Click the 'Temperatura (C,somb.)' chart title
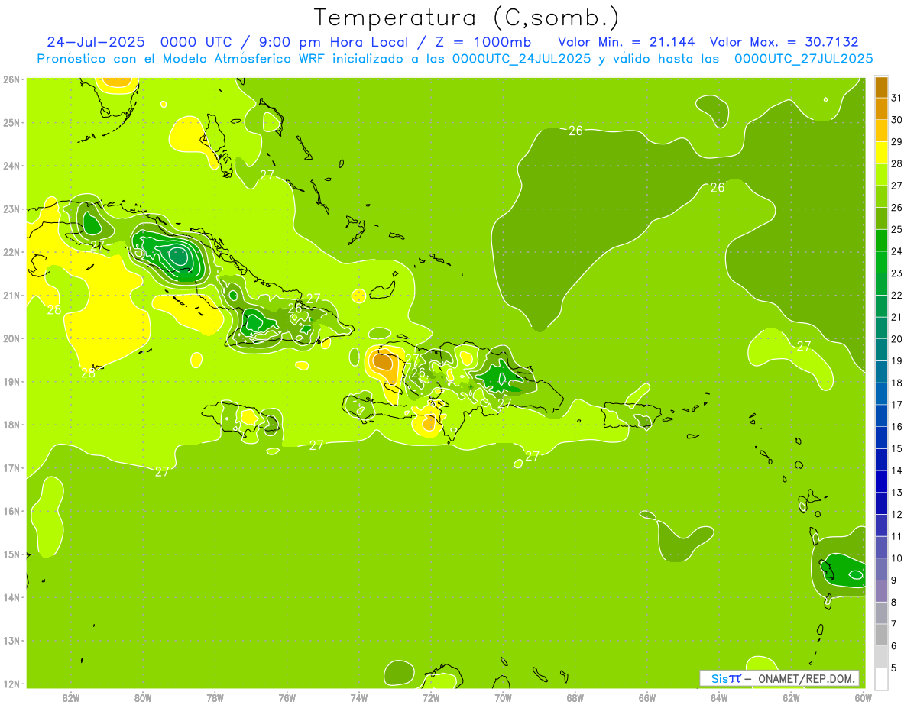The height and width of the screenshot is (708, 917). 467,18
